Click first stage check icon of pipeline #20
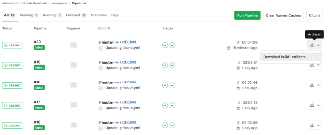The width and height of the screenshot is (329, 135). (165, 45)
